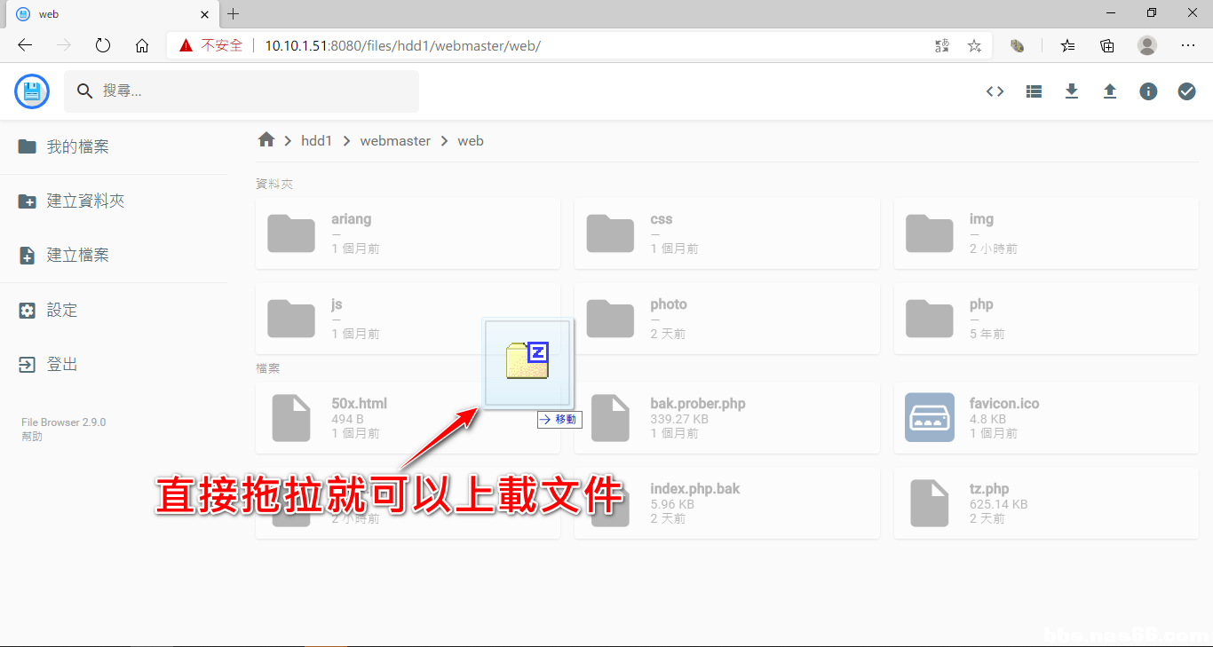Click the home icon in the breadcrumb
Viewport: 1213px width, 647px height.
266,140
